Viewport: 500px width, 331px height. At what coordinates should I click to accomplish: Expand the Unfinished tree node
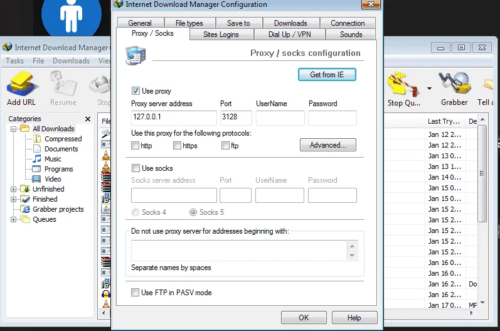tap(13, 189)
